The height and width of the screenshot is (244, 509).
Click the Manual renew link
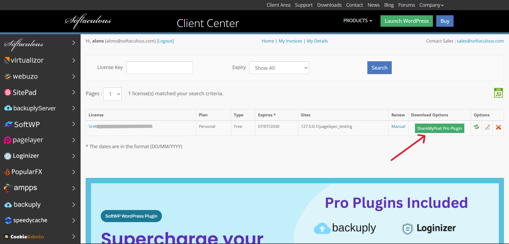(x=398, y=126)
